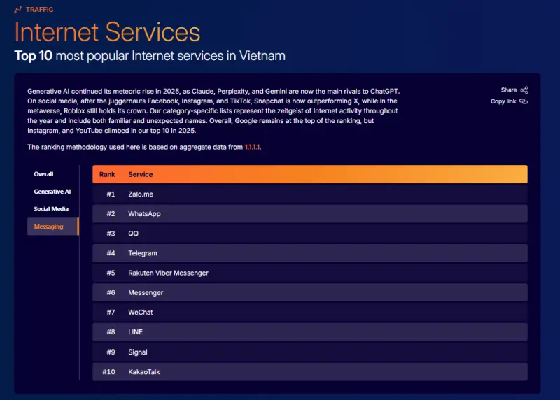Click the Signal service entry
This screenshot has height=400, width=560.
tap(138, 352)
